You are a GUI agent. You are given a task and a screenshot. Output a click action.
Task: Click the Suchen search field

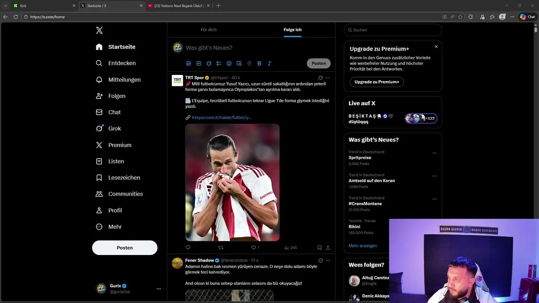click(393, 30)
